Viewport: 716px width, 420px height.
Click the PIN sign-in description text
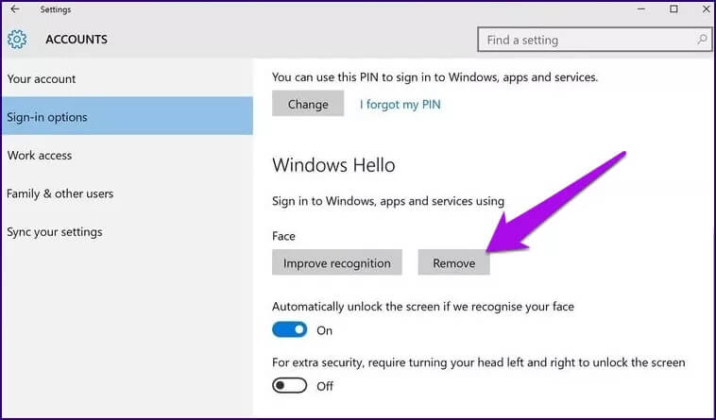[435, 77]
